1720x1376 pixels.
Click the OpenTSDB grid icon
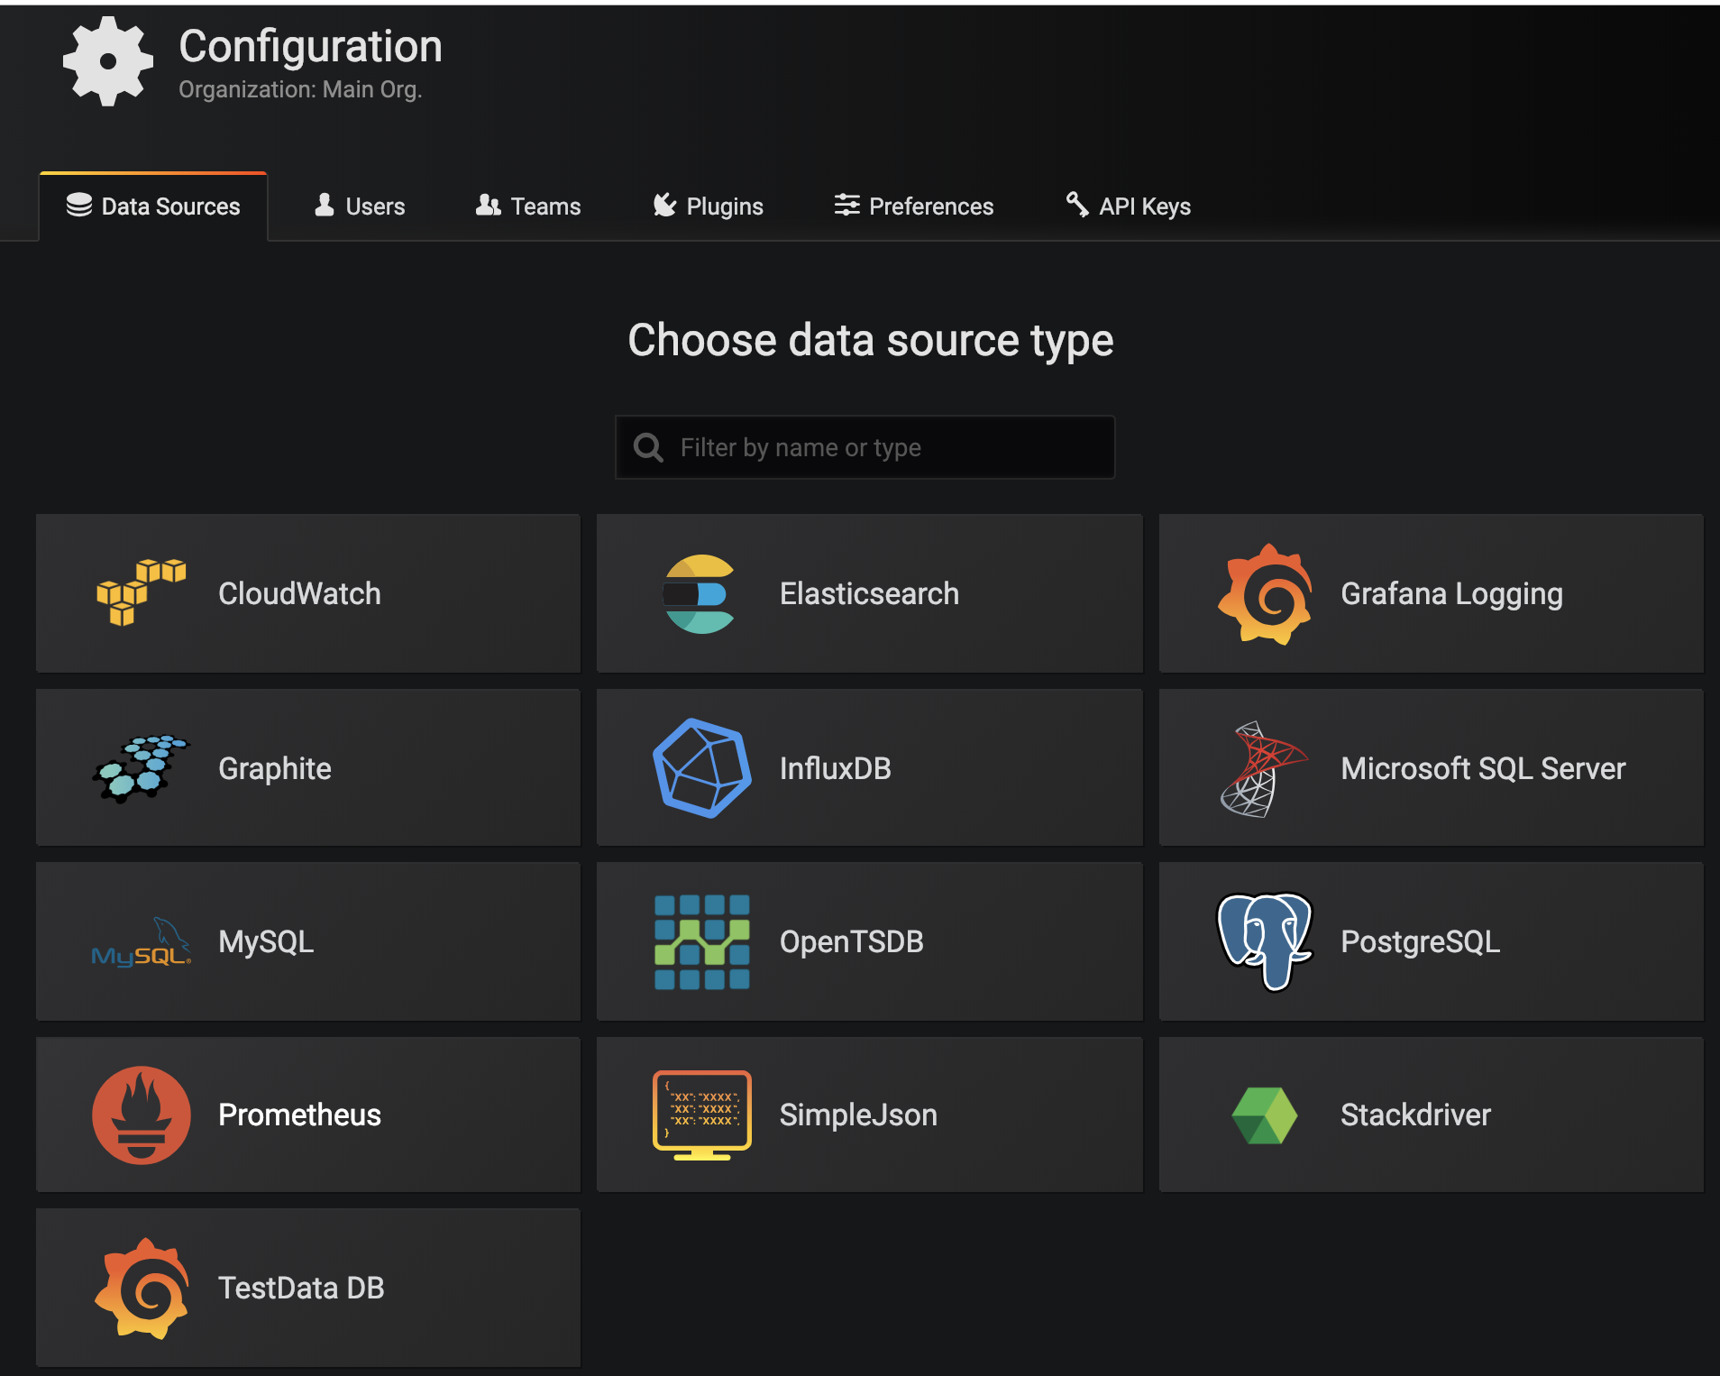[x=701, y=942]
